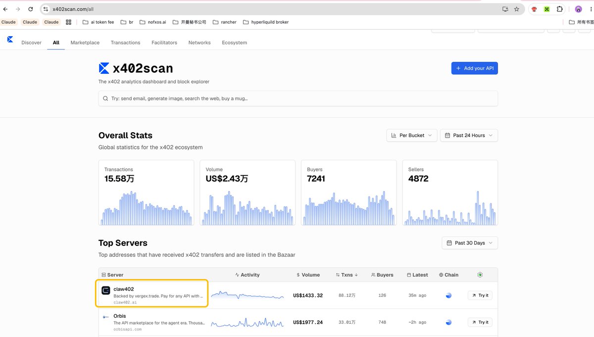Open the Extensions puzzle-piece menu

click(x=560, y=9)
